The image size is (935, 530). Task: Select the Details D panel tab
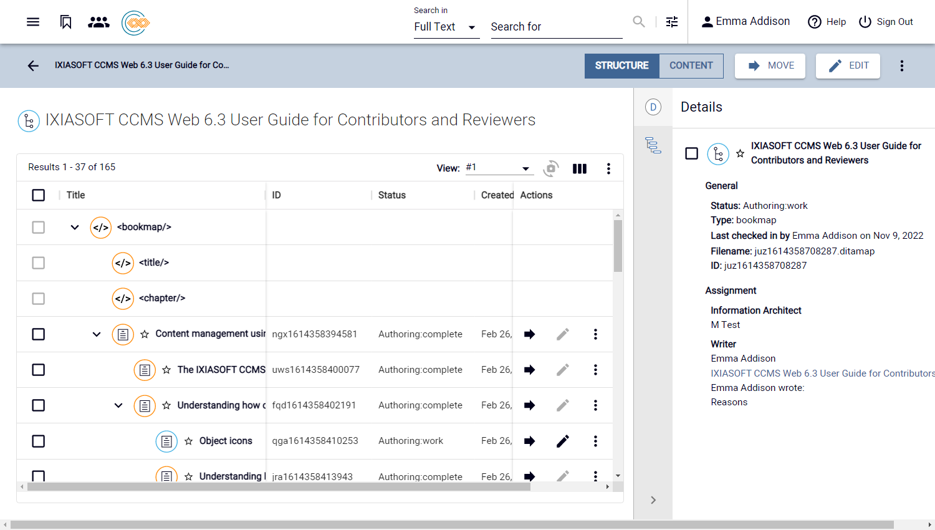click(653, 107)
